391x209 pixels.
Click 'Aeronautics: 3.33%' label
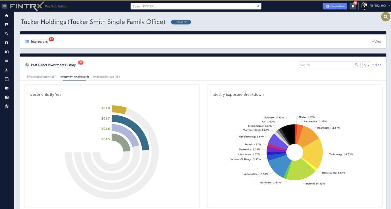(x=315, y=121)
